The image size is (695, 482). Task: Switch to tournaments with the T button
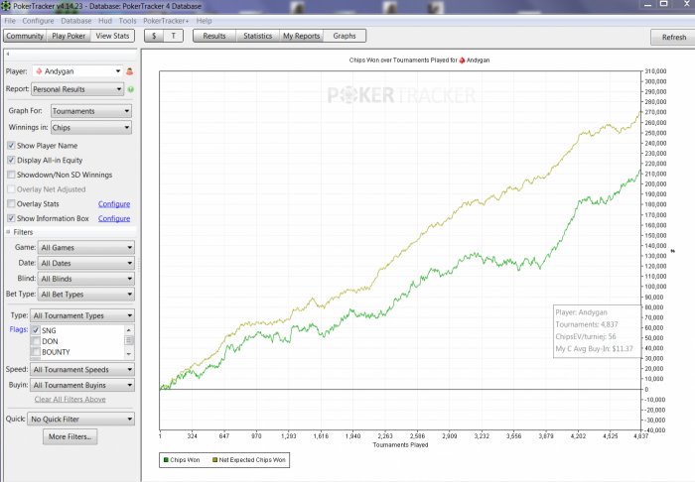(x=174, y=36)
